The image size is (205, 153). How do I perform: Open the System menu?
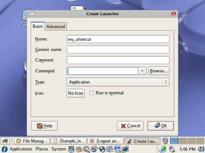click(59, 149)
